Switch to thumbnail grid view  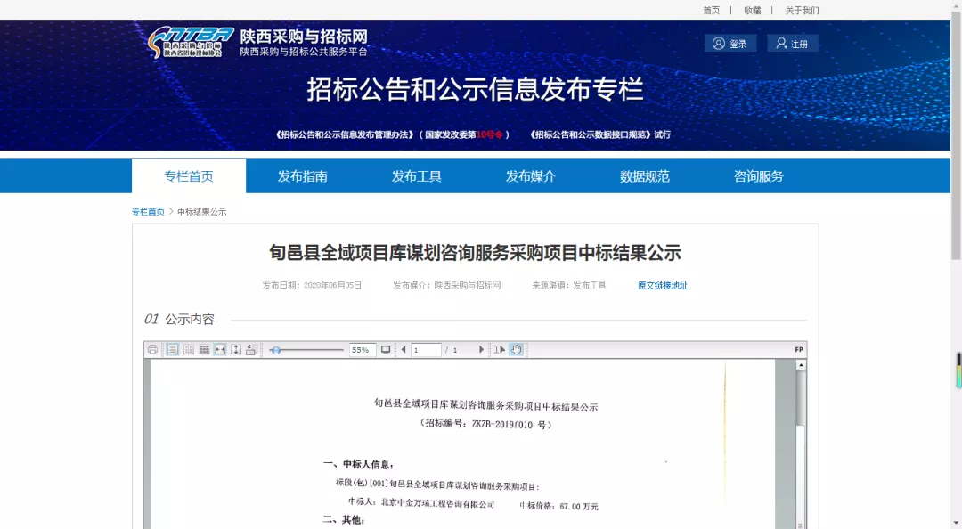[204, 350]
